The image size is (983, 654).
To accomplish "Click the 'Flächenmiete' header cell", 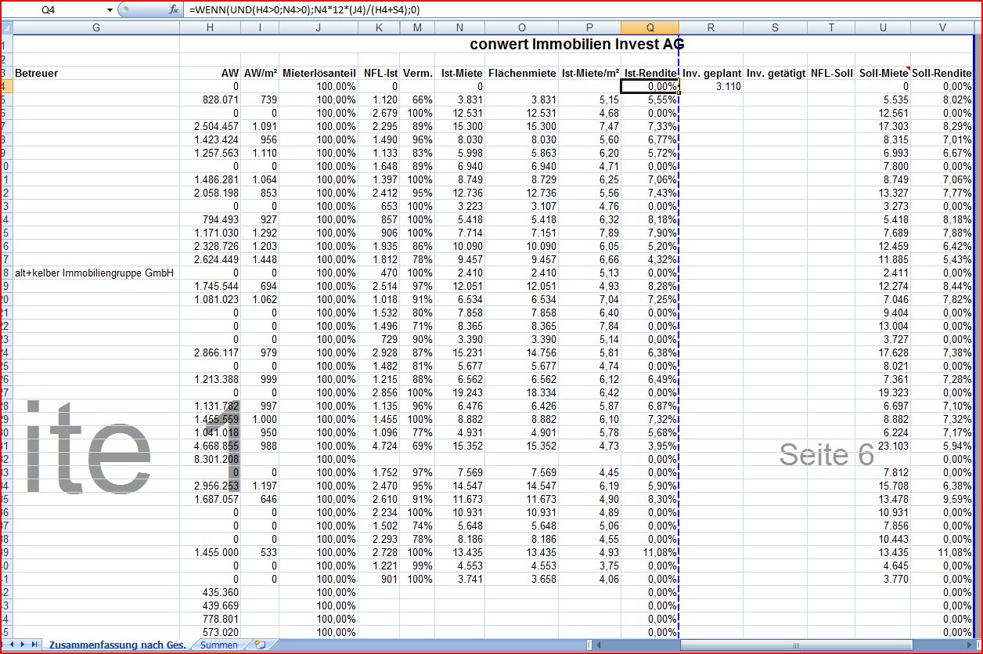I will pos(521,73).
